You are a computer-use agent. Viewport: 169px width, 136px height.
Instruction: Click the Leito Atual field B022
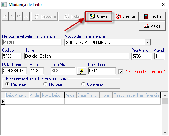point(63,71)
